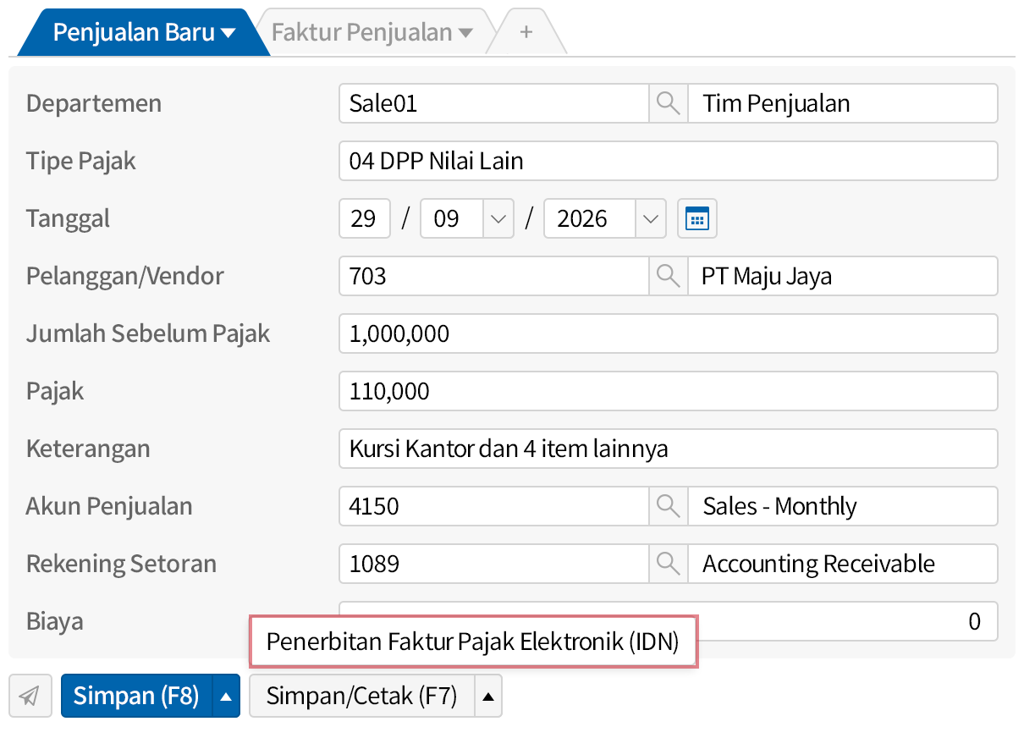Open the calendar date picker icon
This screenshot has height=738, width=1024.
(697, 218)
